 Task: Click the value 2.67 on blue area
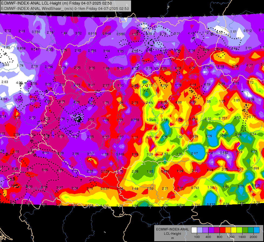(194, 153)
